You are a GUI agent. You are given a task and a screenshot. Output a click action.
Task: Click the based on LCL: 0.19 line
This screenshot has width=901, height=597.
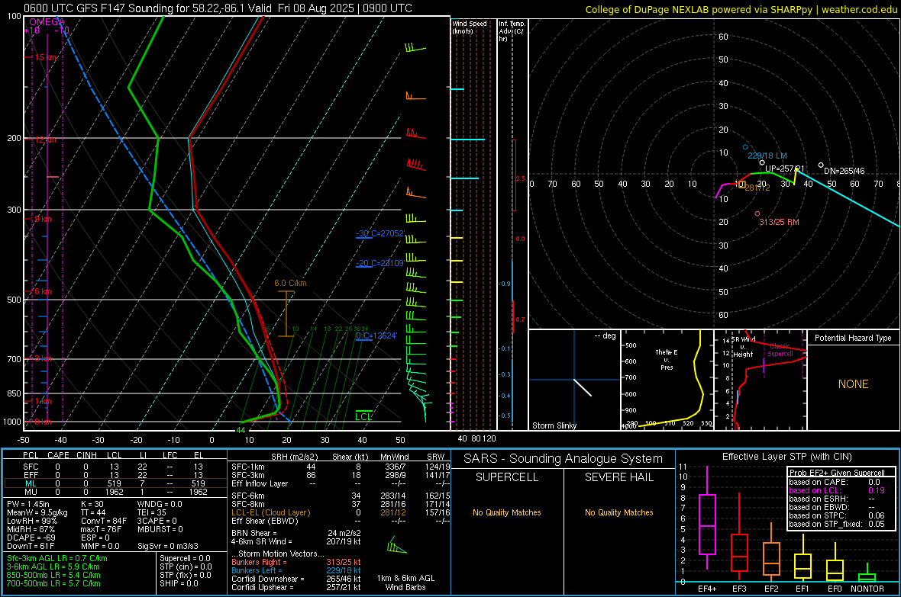pyautogui.click(x=837, y=490)
